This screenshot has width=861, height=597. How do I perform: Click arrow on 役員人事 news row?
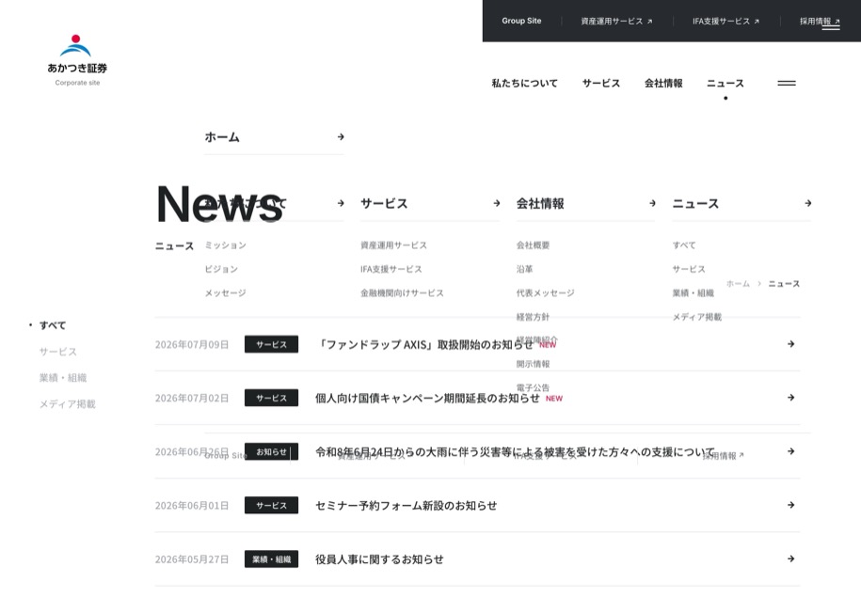click(790, 558)
